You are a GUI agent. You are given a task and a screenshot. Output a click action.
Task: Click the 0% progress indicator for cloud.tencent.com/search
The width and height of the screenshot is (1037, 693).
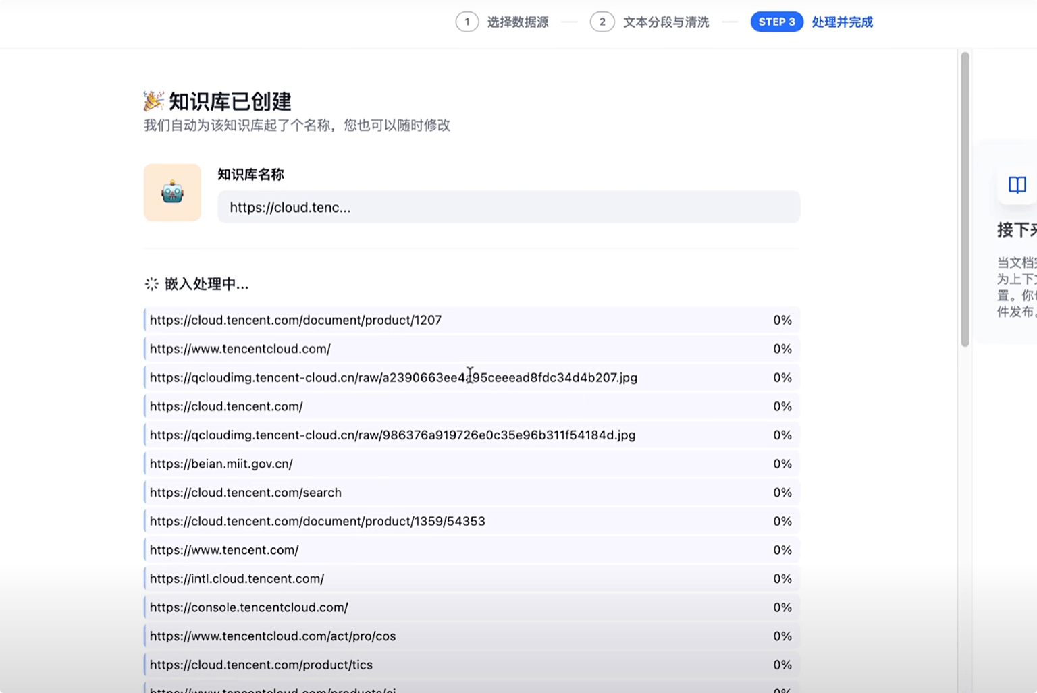tap(782, 492)
